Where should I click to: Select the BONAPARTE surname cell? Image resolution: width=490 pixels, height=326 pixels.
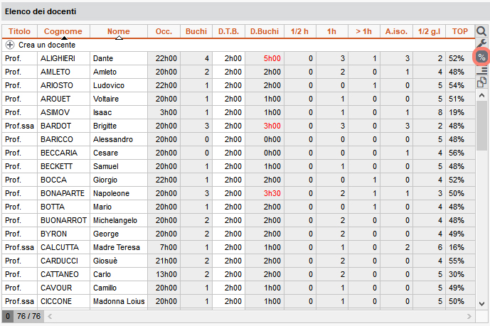tap(63, 193)
